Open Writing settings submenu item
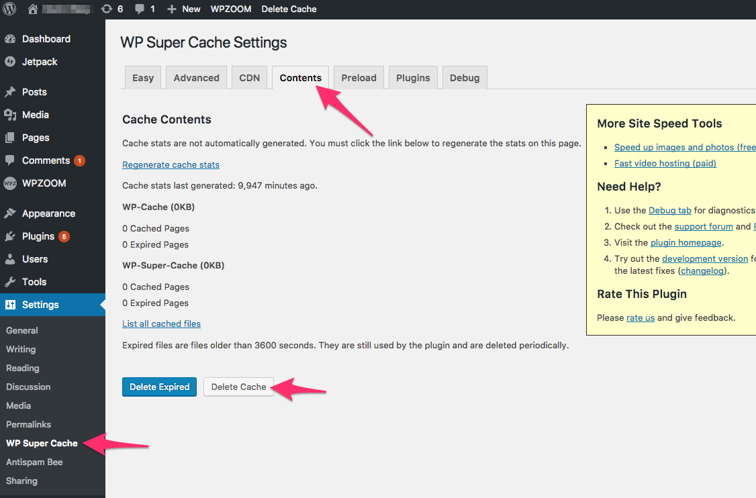 click(x=21, y=350)
